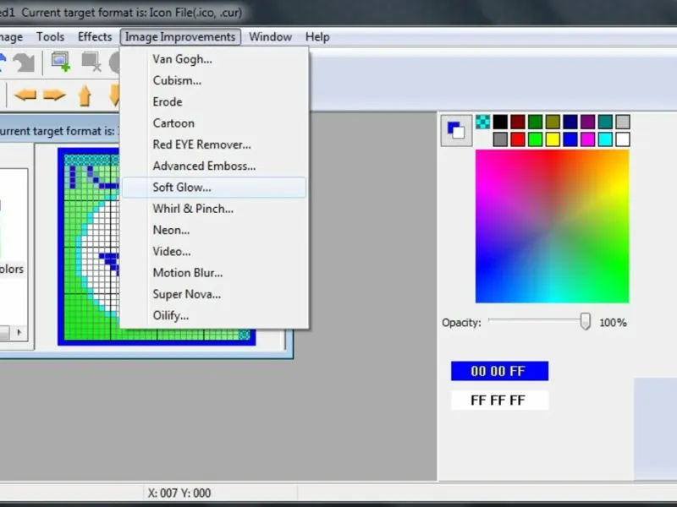The width and height of the screenshot is (677, 507).
Task: Shift image left with the orange left arrow
Action: click(x=25, y=95)
